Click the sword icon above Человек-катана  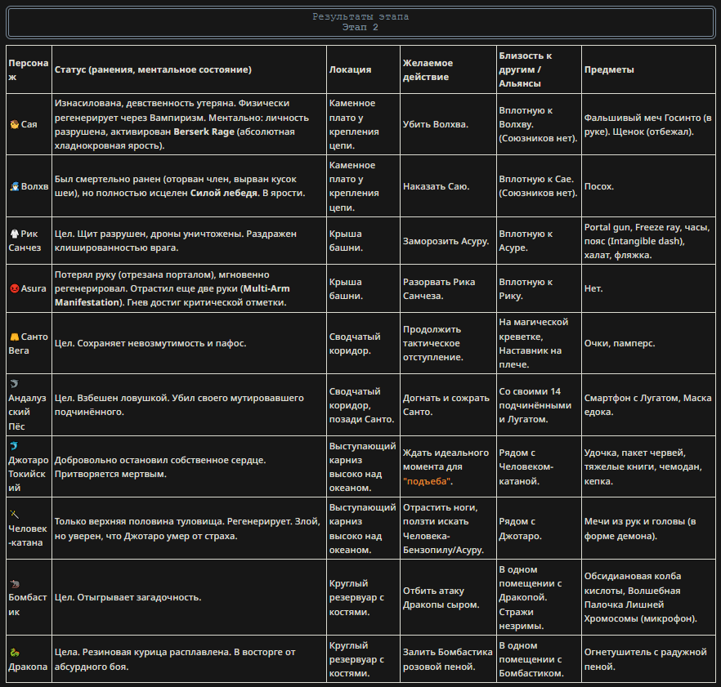(14, 514)
